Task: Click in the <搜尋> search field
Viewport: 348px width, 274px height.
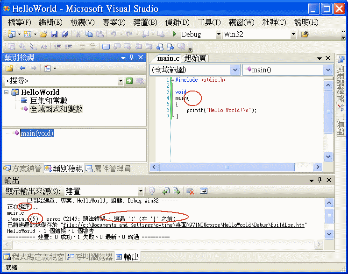Action: (61, 81)
